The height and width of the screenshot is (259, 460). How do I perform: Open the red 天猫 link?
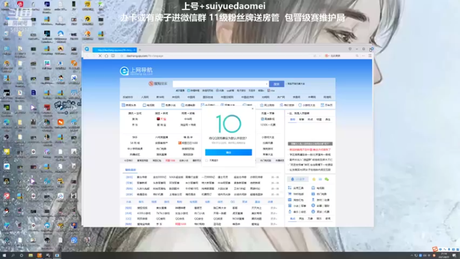pos(162,119)
